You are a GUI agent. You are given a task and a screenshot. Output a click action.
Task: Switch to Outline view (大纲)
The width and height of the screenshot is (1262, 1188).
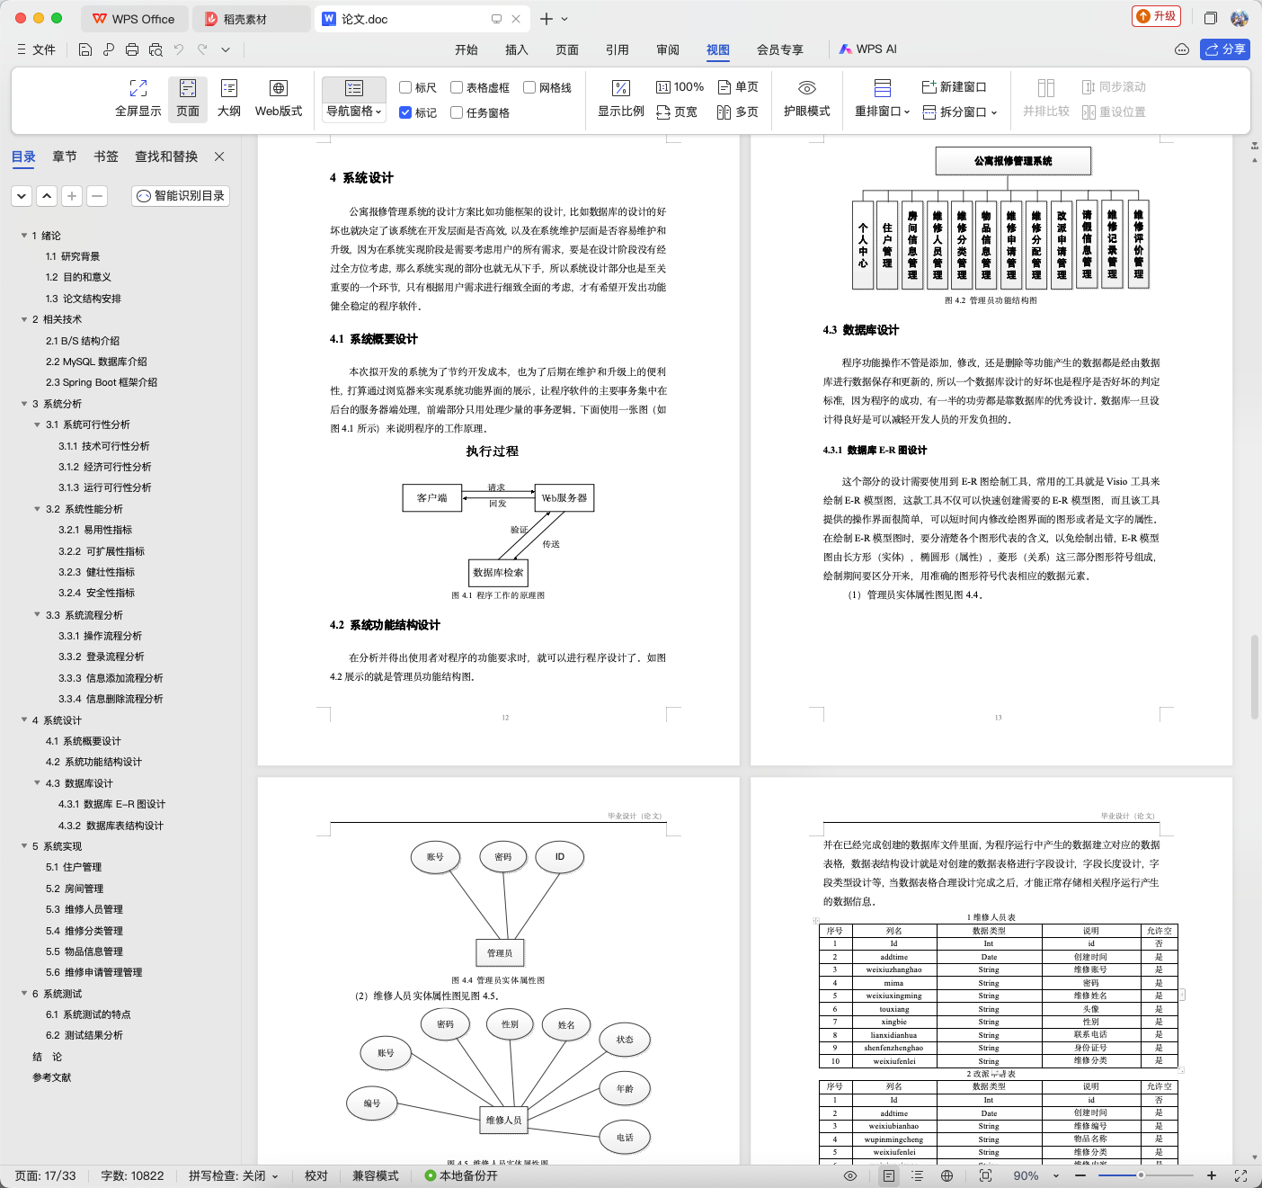(229, 98)
